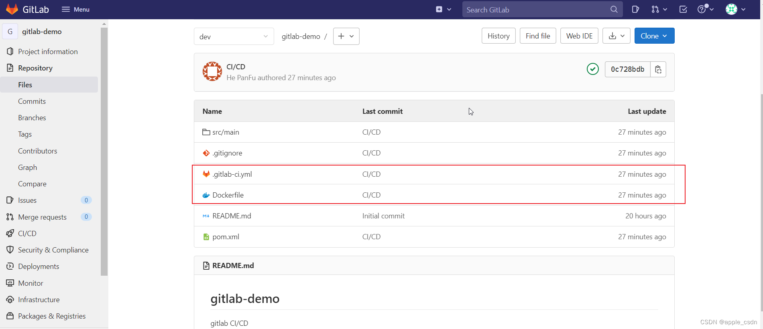The image size is (763, 329).
Task: Click the .gitignore git icon
Action: [x=206, y=153]
